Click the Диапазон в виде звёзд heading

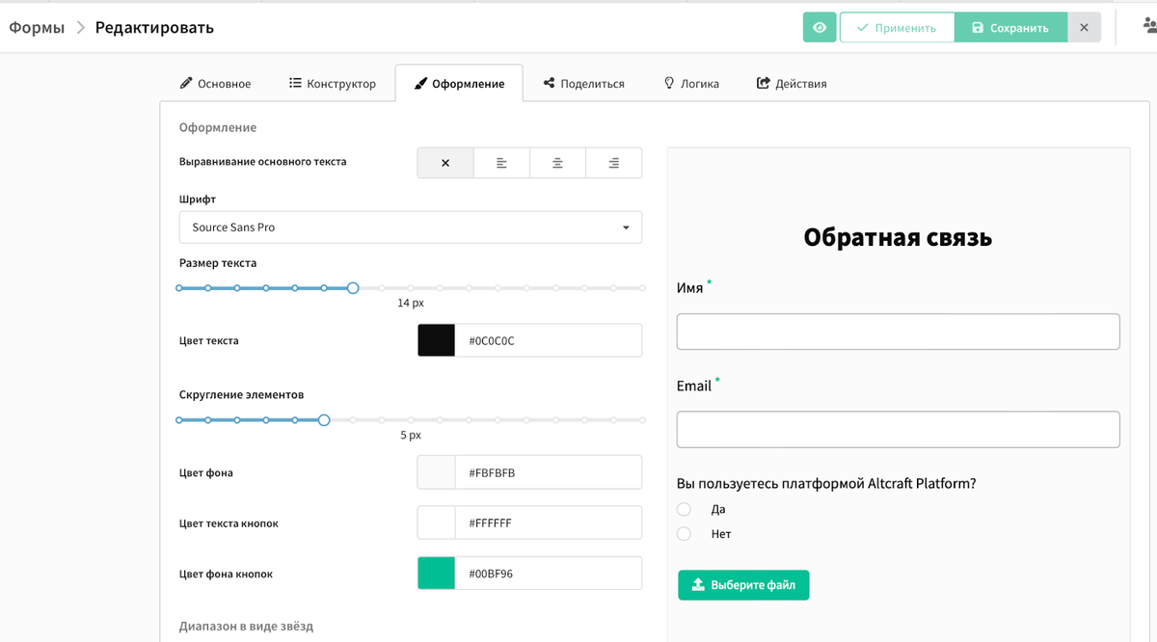[x=246, y=627]
